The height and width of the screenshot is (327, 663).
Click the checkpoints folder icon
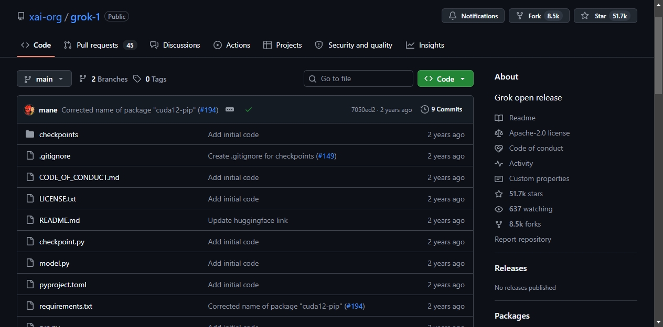(30, 134)
